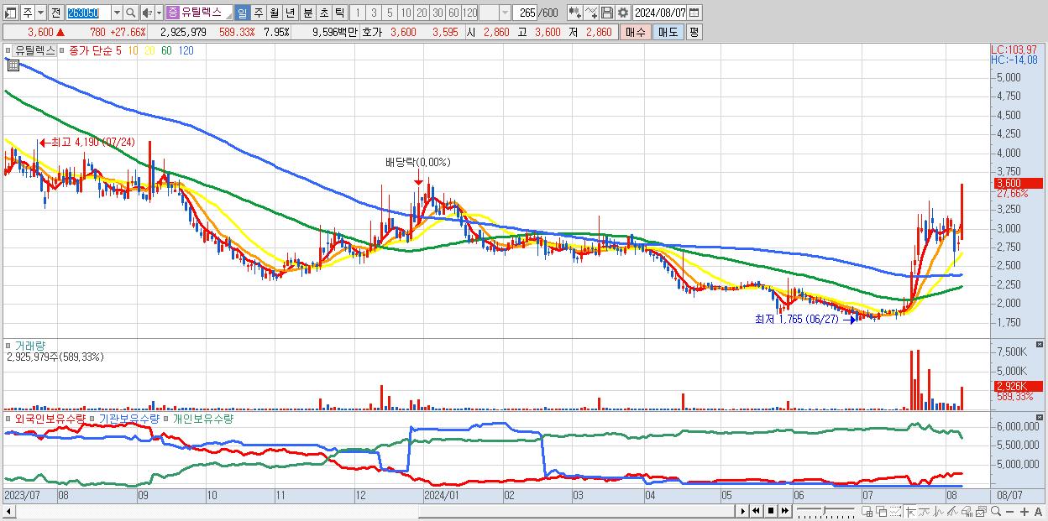Click the 3D bar chart icon
The width and height of the screenshot is (1048, 521).
(x=967, y=512)
